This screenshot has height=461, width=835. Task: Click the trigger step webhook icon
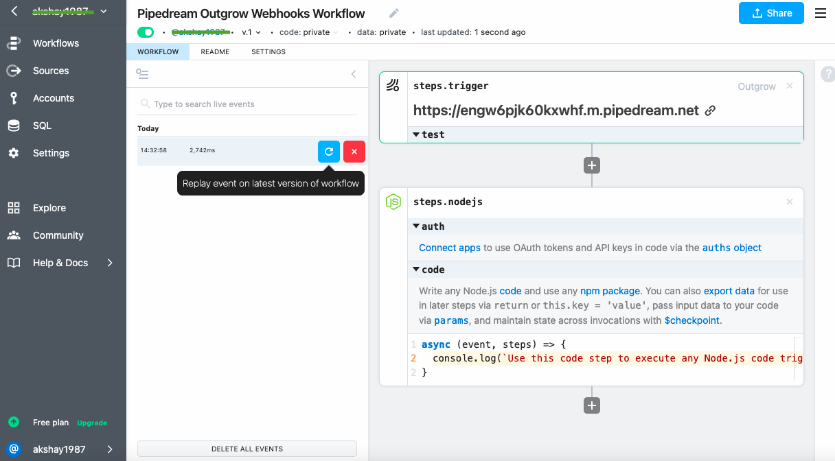[393, 86]
